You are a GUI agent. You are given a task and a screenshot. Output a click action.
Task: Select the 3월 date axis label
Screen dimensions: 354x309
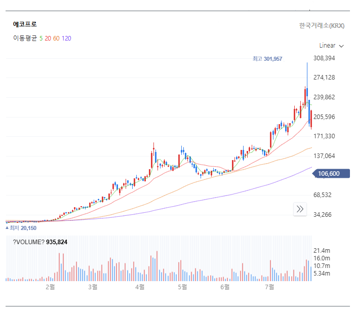click(93, 287)
